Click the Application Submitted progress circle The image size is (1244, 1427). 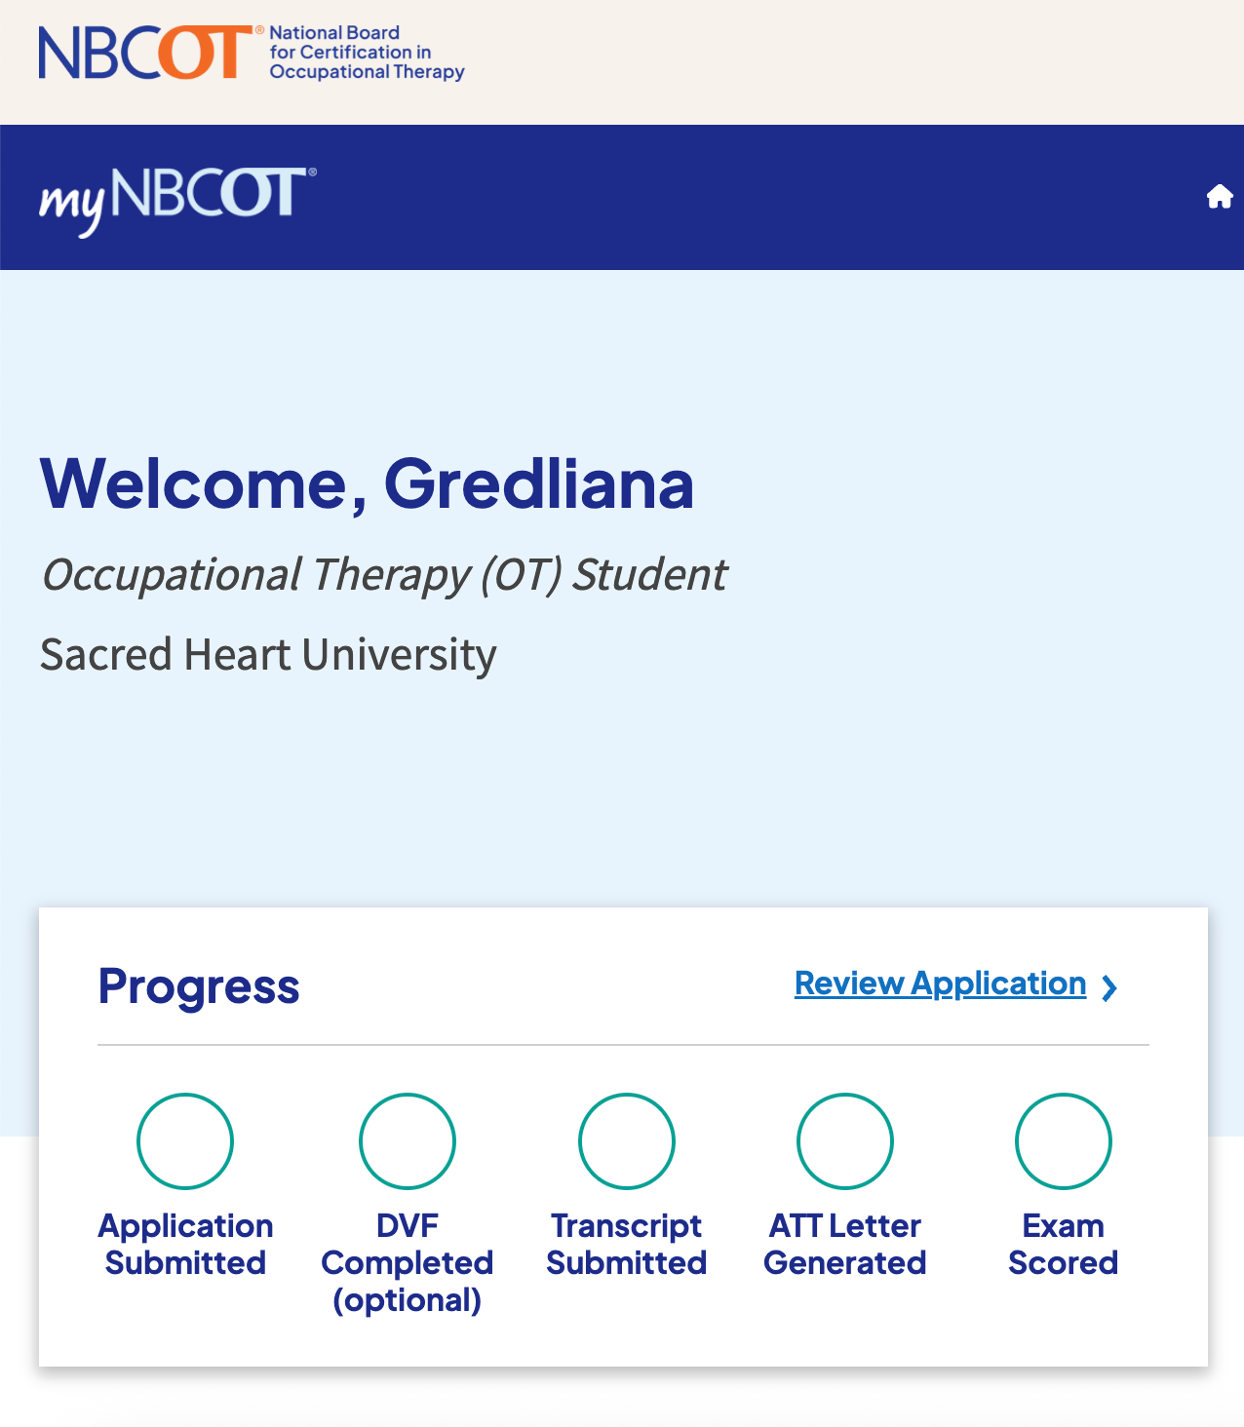(185, 1141)
